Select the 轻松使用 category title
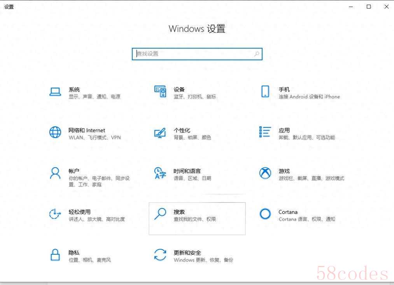Viewport: 394px width, 285px height. click(79, 212)
